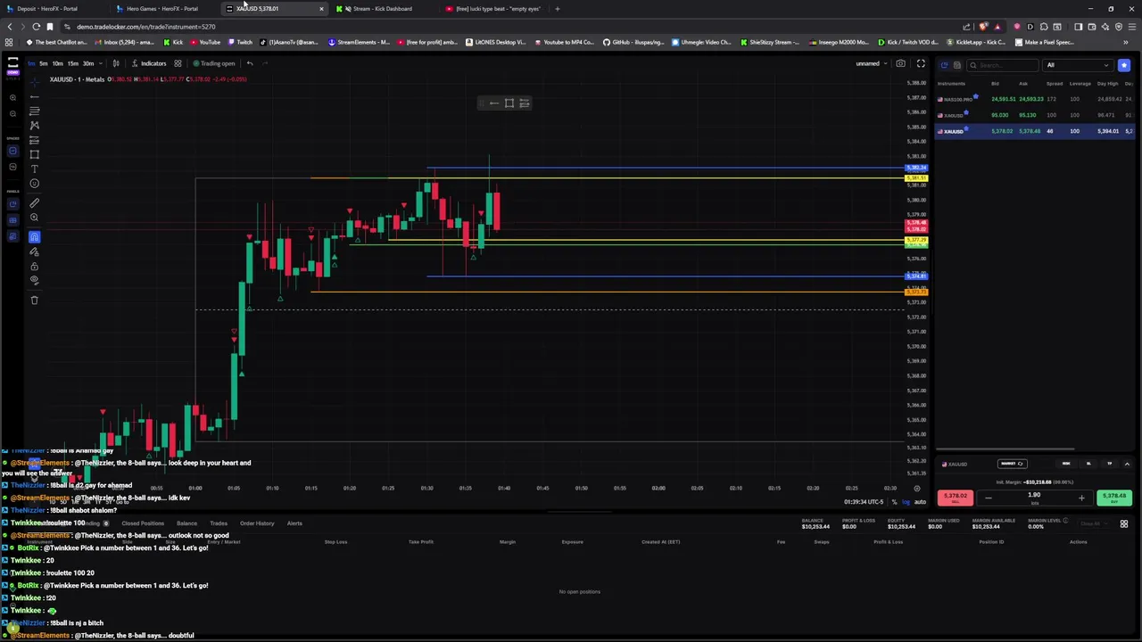Activate the chart zoom-in magnifier tool
1142x642 pixels.
tap(34, 218)
